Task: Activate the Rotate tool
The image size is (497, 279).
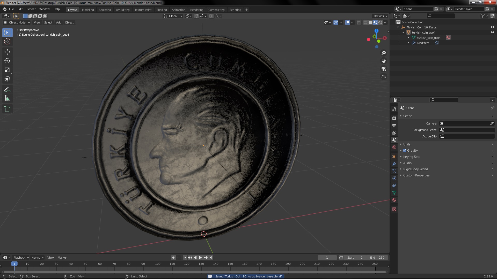Action: coord(7,61)
